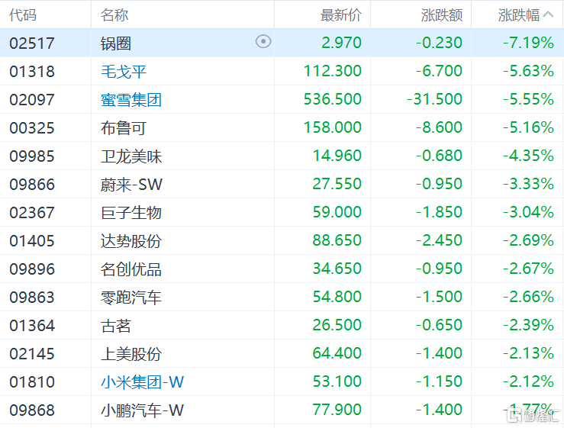Select the 蔚来-SW stock row

(x=282, y=184)
